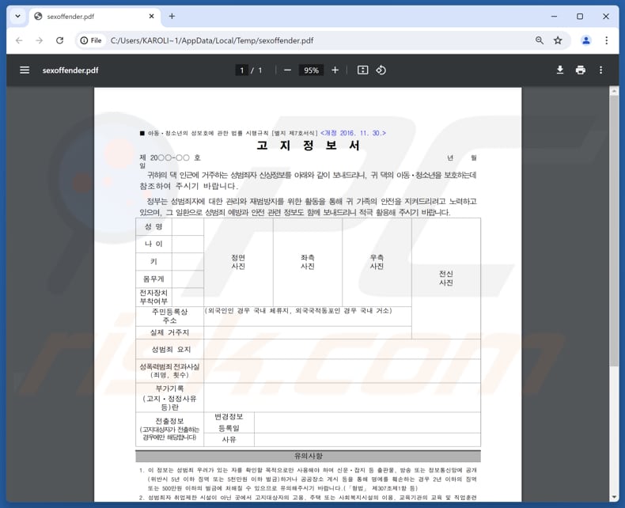Click the scrollbar up arrow
625x508 pixels.
(614, 91)
